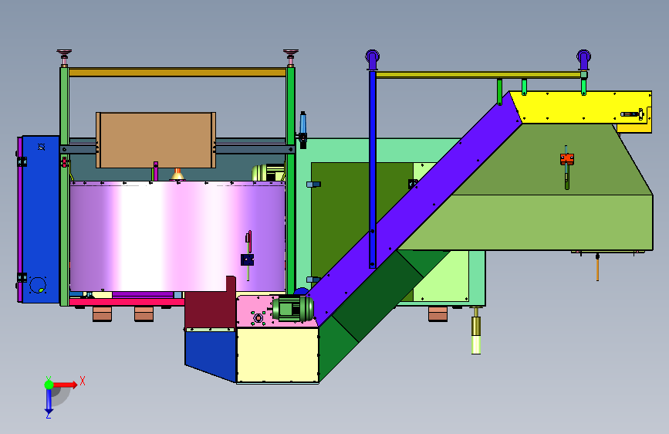Select the tall blue vertical post

pos(373,168)
